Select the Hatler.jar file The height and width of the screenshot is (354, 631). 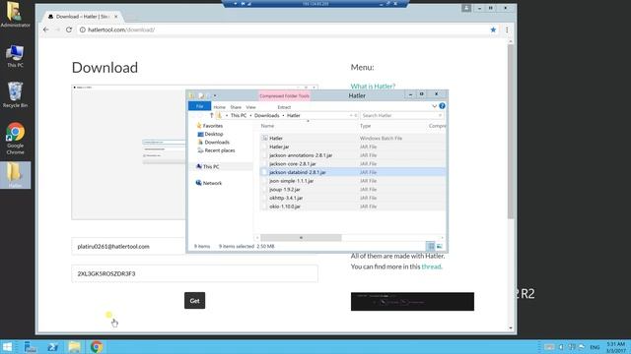pyautogui.click(x=353, y=147)
